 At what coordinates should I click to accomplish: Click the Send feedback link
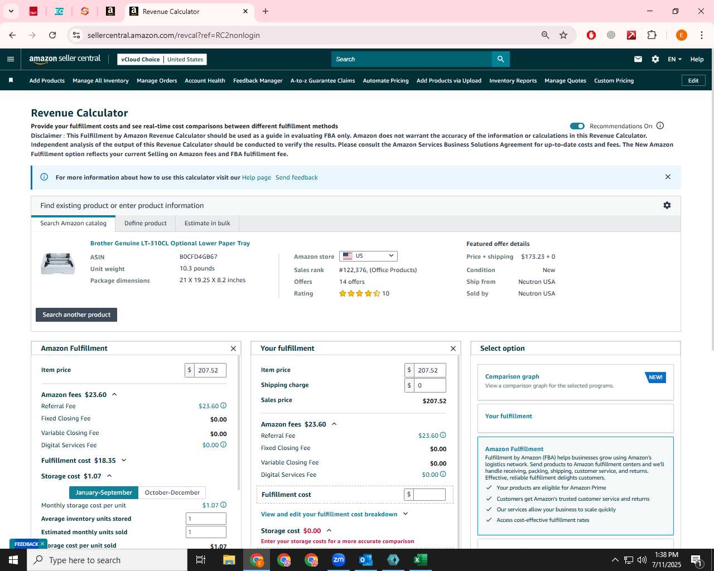pyautogui.click(x=297, y=177)
